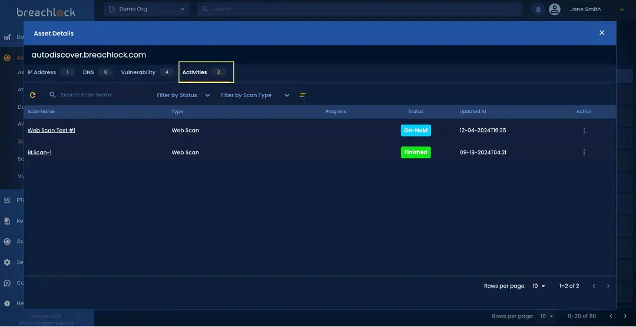Click Web Scan type in Web Scan Test #1 row
This screenshot has height=327, width=636.
[x=185, y=131]
